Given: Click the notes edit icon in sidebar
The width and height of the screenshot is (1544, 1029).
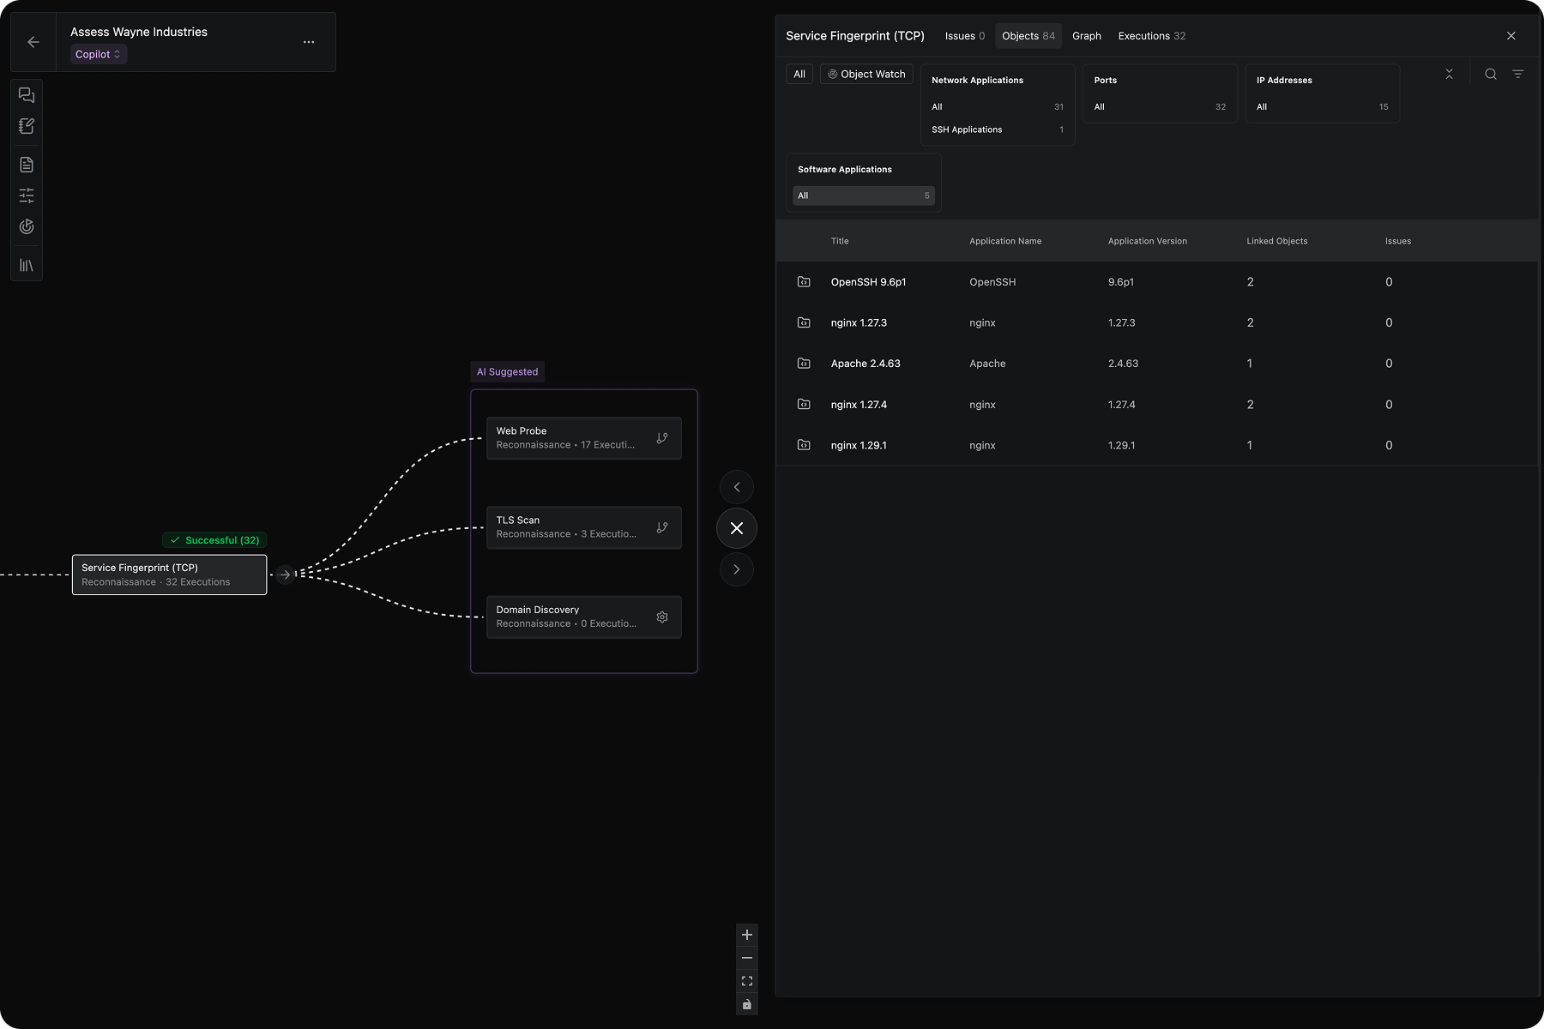Looking at the screenshot, I should point(27,126).
